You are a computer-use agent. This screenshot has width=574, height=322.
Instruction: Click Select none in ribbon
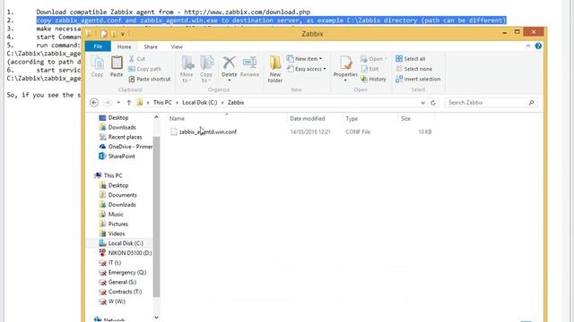(414, 69)
